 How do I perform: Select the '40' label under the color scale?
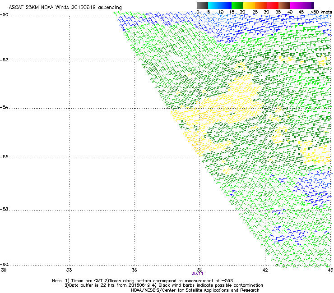click(x=290, y=12)
